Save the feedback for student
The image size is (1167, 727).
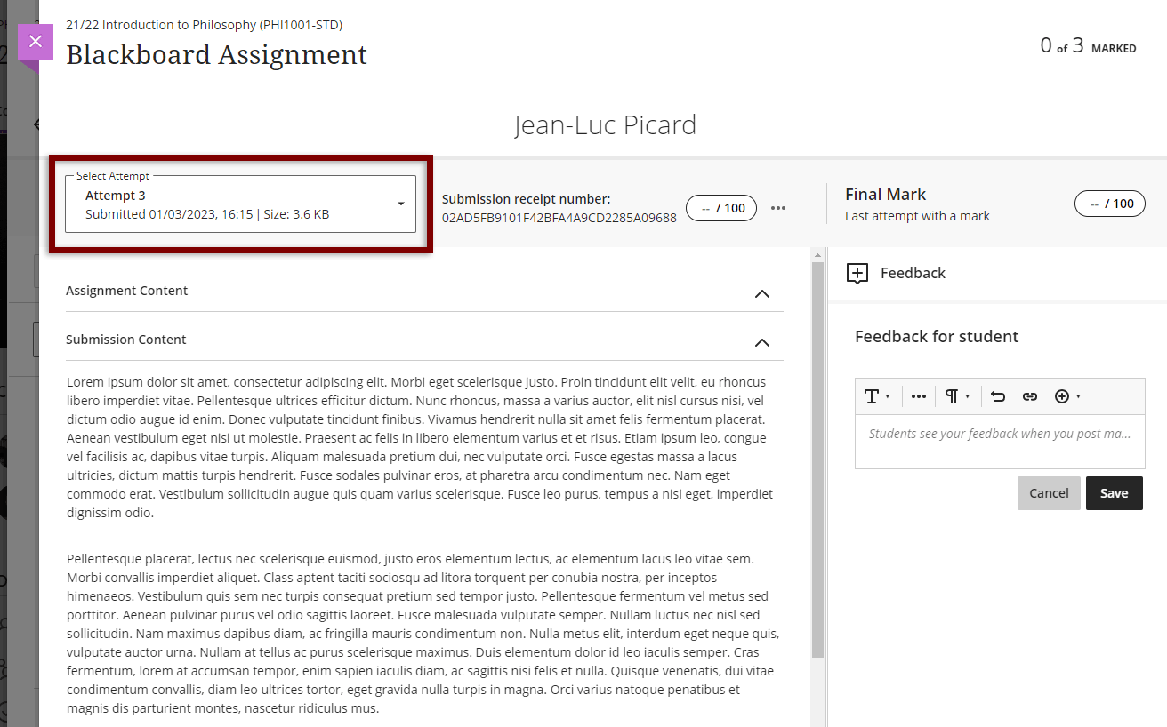(1114, 493)
